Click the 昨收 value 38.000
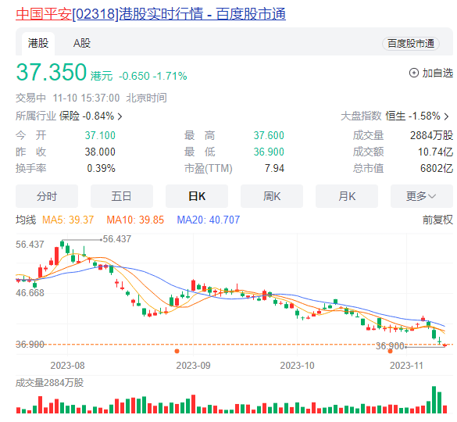The image size is (457, 422). (x=100, y=152)
